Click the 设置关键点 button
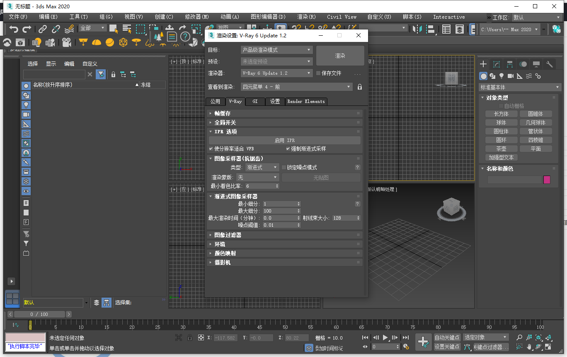Viewport: 567px width, 357px height. (x=447, y=347)
